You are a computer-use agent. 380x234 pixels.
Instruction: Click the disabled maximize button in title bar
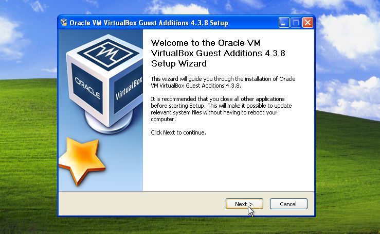(x=296, y=23)
